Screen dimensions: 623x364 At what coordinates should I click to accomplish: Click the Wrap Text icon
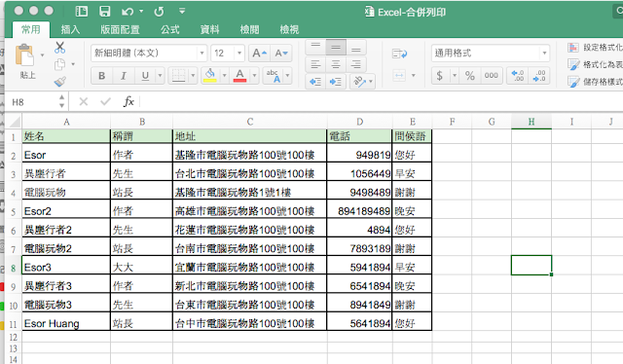(x=399, y=54)
